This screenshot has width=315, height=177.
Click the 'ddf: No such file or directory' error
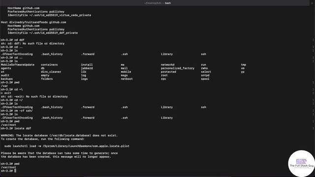click(32, 44)
